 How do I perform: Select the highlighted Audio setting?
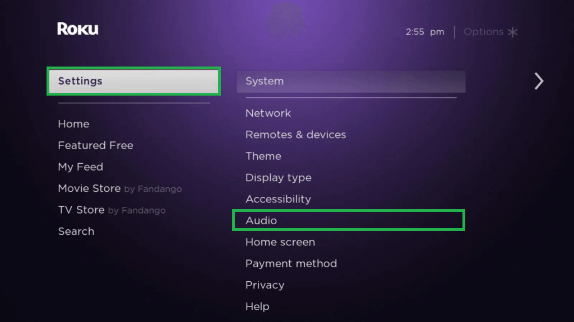point(349,220)
